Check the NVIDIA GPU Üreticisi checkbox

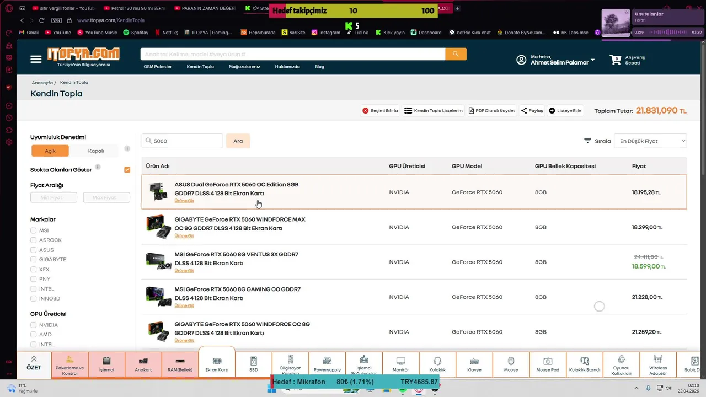[x=34, y=325]
